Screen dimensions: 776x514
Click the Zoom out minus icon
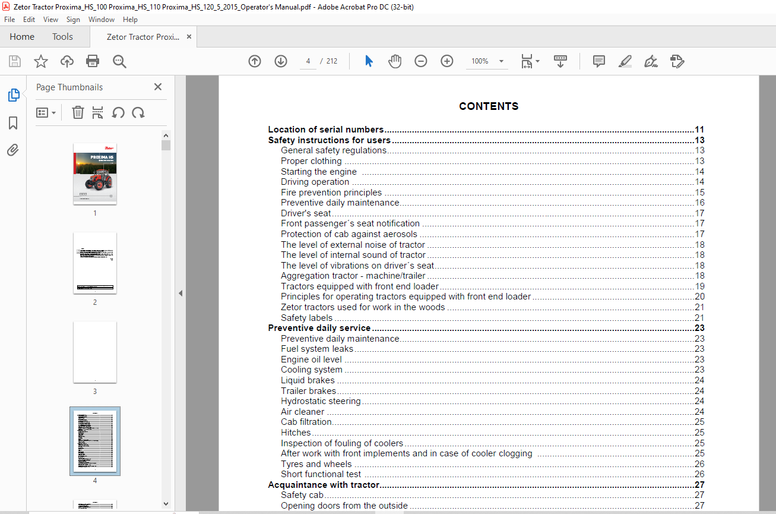point(421,61)
